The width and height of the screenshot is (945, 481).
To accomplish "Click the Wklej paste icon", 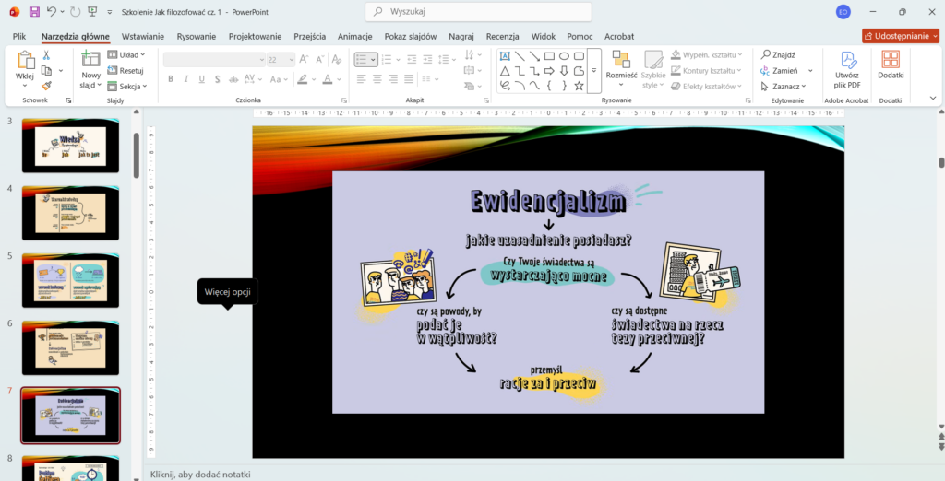I will tap(25, 60).
